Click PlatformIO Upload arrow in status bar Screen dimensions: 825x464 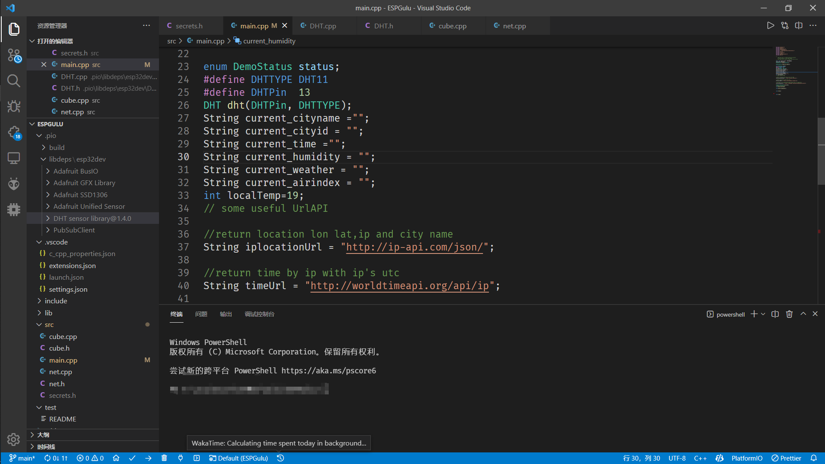click(x=148, y=458)
